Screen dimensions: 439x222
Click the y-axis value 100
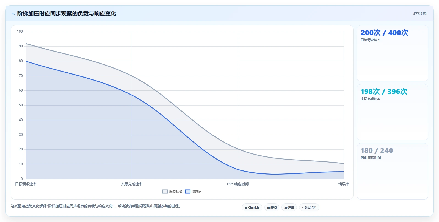(20, 32)
